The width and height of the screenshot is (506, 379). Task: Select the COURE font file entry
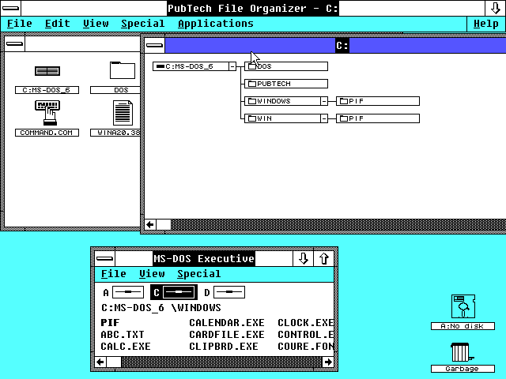pyautogui.click(x=306, y=347)
